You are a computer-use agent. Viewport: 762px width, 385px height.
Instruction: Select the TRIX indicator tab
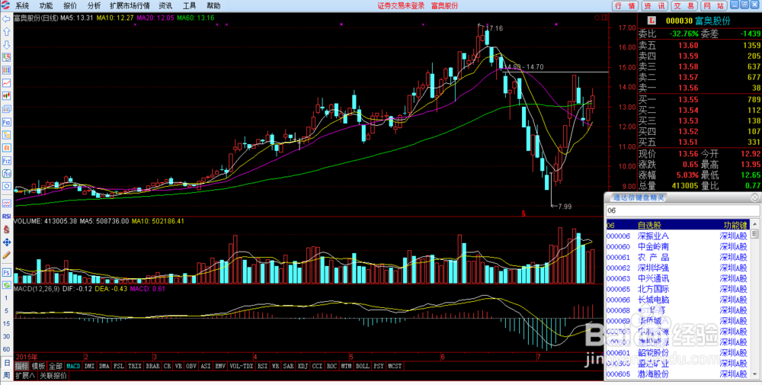click(x=135, y=366)
